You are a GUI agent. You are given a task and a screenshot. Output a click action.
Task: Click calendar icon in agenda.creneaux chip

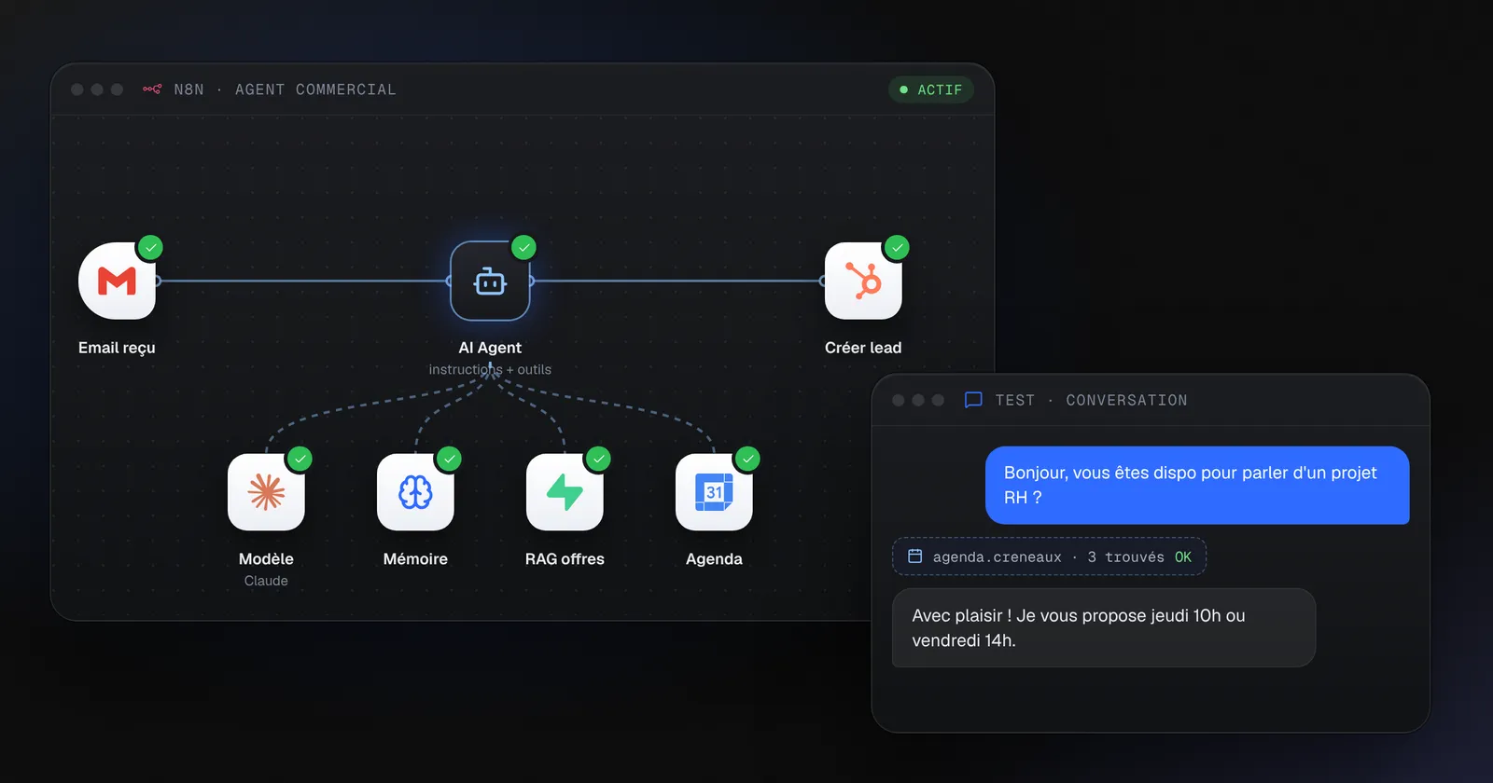915,556
